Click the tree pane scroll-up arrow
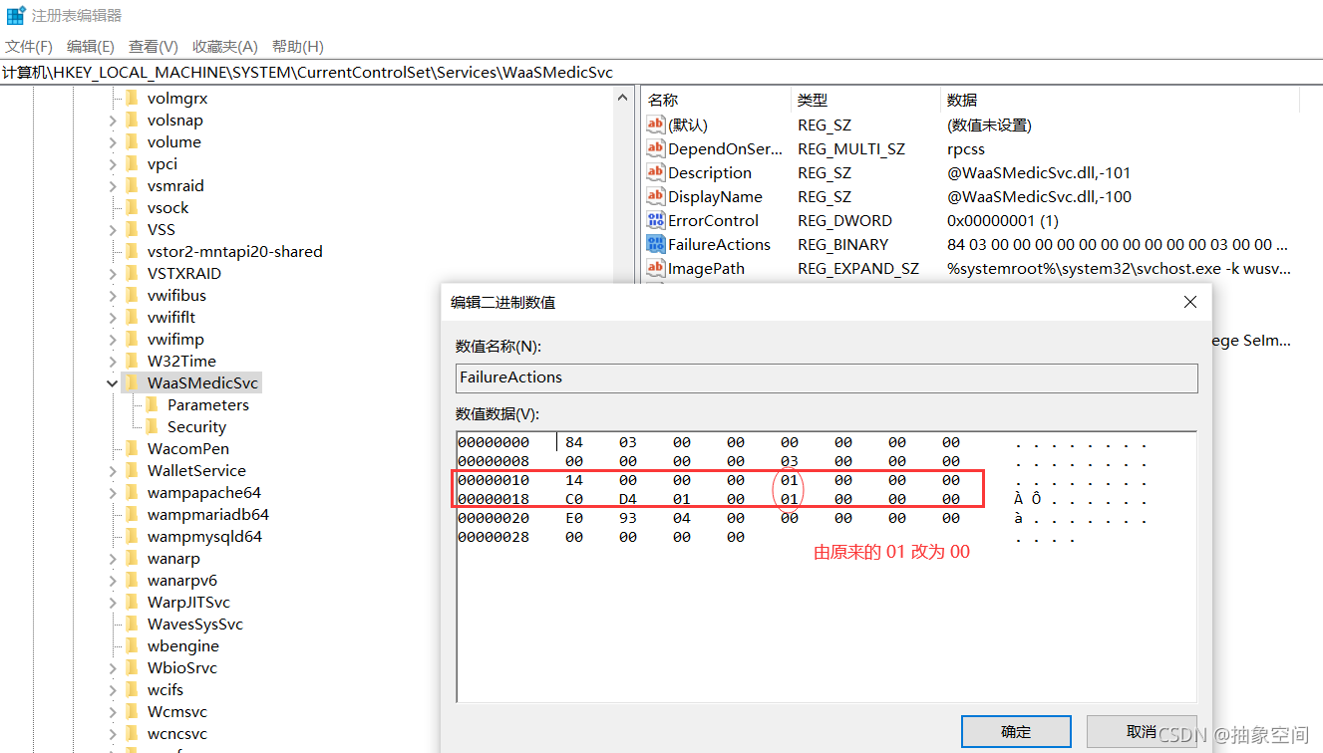 pos(624,99)
